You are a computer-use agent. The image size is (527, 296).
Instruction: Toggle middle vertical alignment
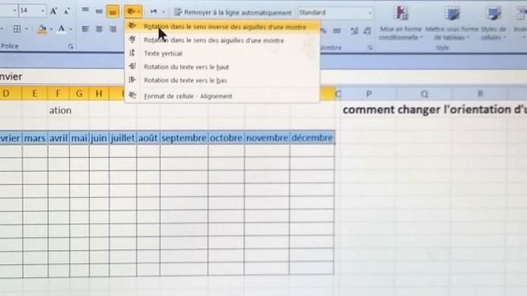click(99, 12)
